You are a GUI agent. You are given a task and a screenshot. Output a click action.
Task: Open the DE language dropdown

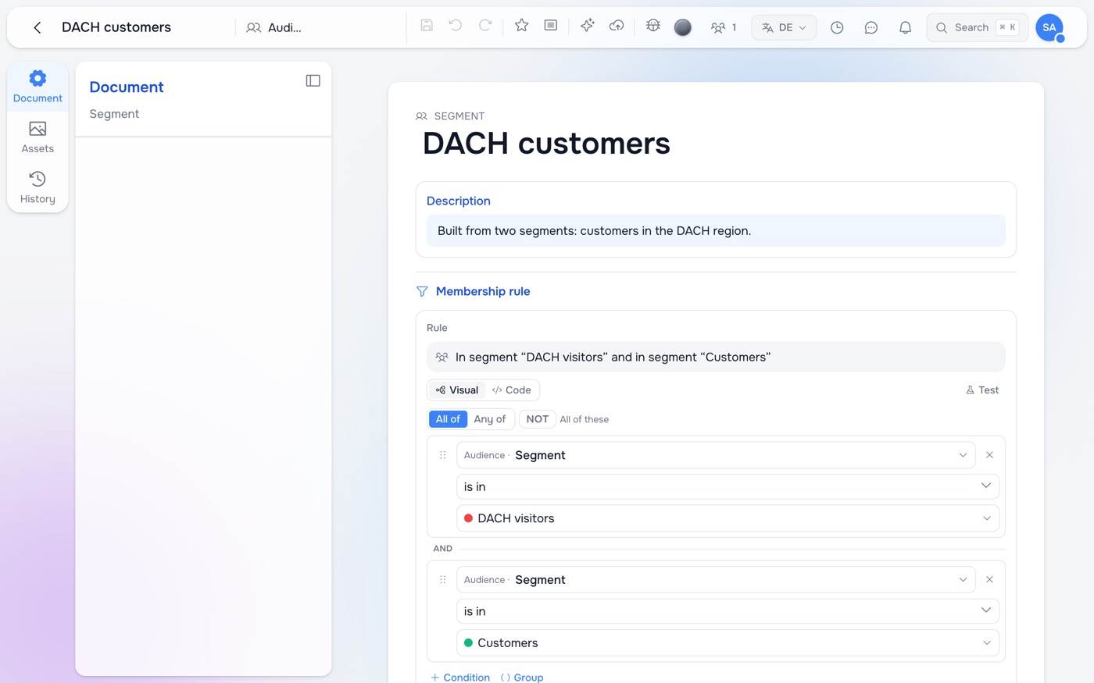[x=784, y=27]
